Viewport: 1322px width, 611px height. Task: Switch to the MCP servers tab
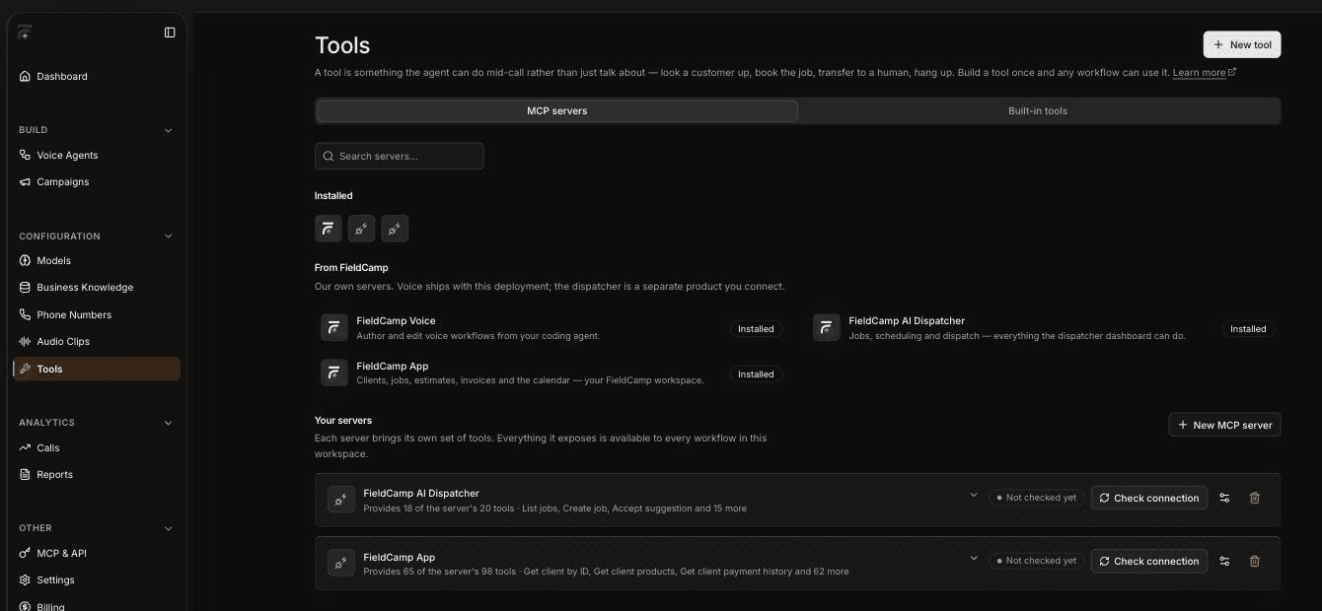pyautogui.click(x=556, y=110)
